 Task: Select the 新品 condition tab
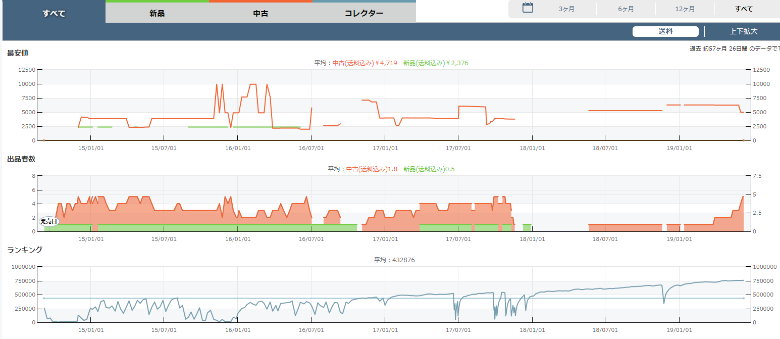(x=157, y=13)
